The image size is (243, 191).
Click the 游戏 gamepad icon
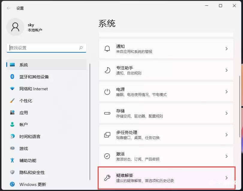tap(12, 148)
